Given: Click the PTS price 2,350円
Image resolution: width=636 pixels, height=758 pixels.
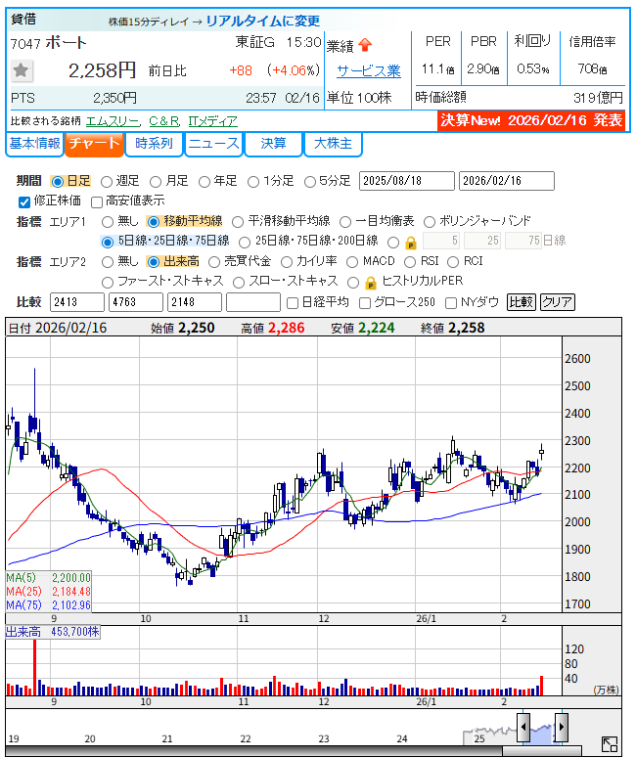Looking at the screenshot, I should click(x=115, y=99).
